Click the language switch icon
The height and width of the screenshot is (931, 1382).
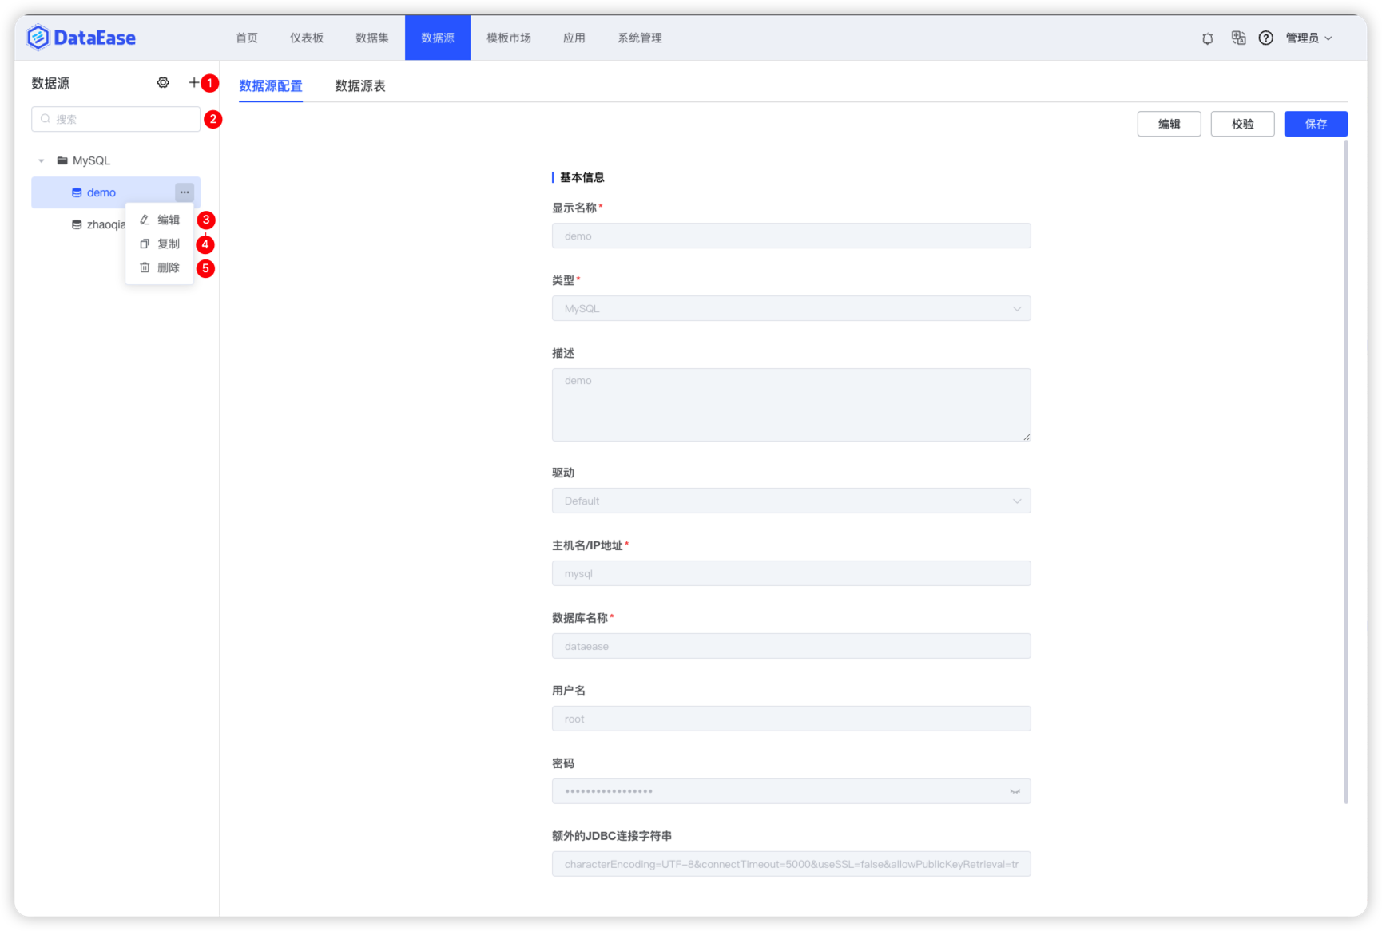pyautogui.click(x=1238, y=38)
